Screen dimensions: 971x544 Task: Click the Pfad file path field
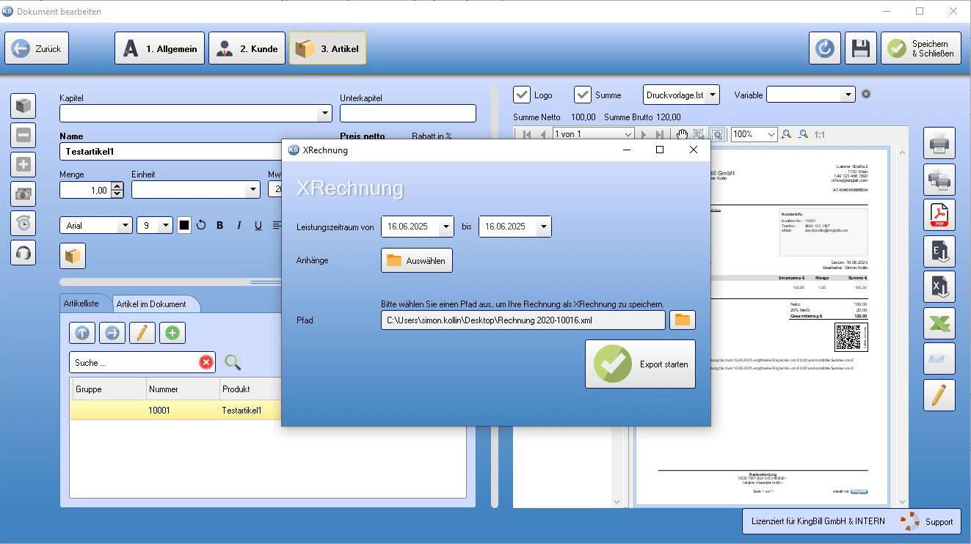pyautogui.click(x=523, y=320)
